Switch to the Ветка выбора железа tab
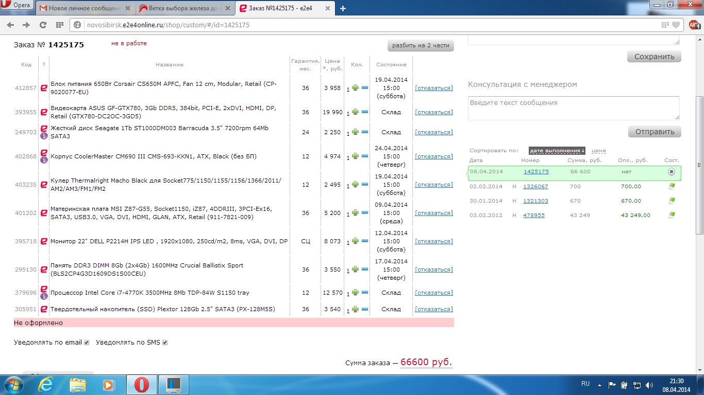The image size is (704, 395). (x=186, y=8)
